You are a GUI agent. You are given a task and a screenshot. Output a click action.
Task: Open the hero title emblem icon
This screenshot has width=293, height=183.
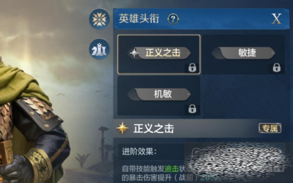click(99, 19)
